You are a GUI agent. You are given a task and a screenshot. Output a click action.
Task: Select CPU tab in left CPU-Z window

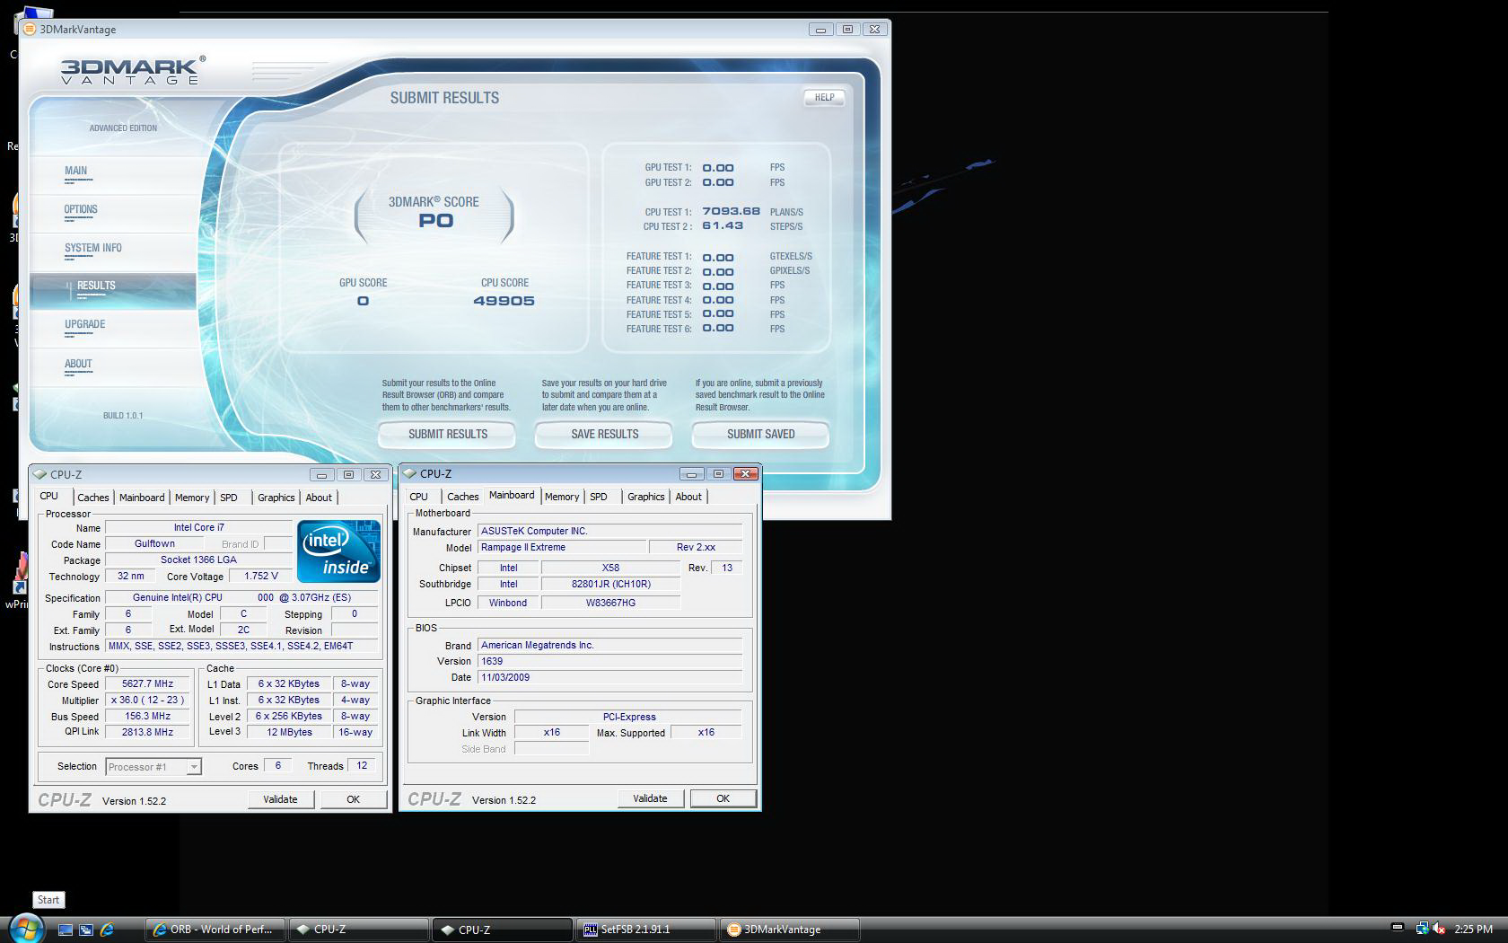(48, 496)
